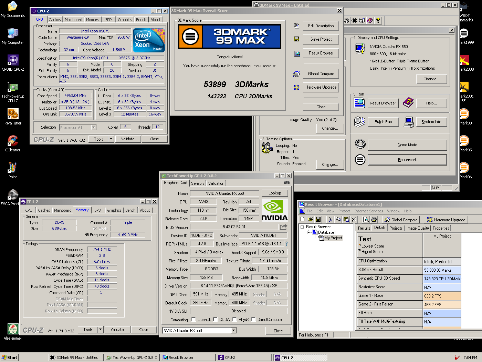Click the purple help book icon in 3DMark toolbar
The image size is (482, 362).
point(370,20)
